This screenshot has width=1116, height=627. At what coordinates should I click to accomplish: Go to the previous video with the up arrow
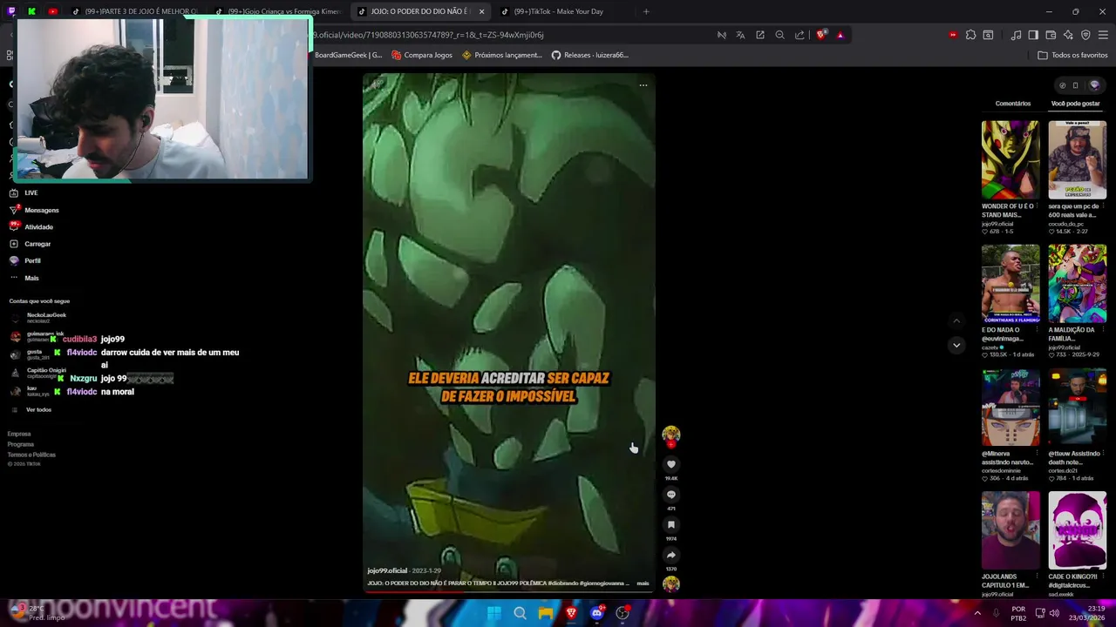pos(956,320)
